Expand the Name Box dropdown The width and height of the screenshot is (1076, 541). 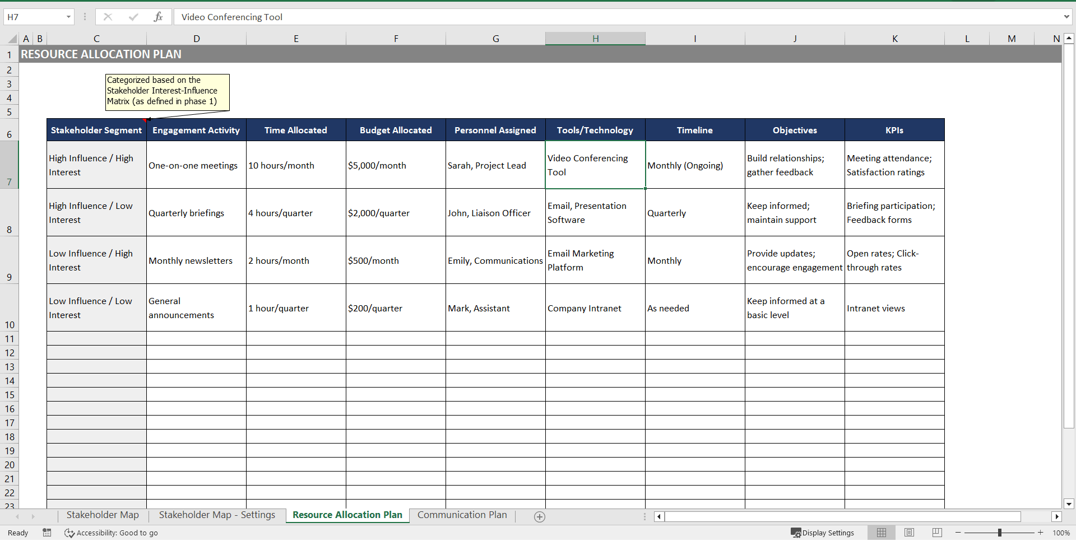coord(68,17)
